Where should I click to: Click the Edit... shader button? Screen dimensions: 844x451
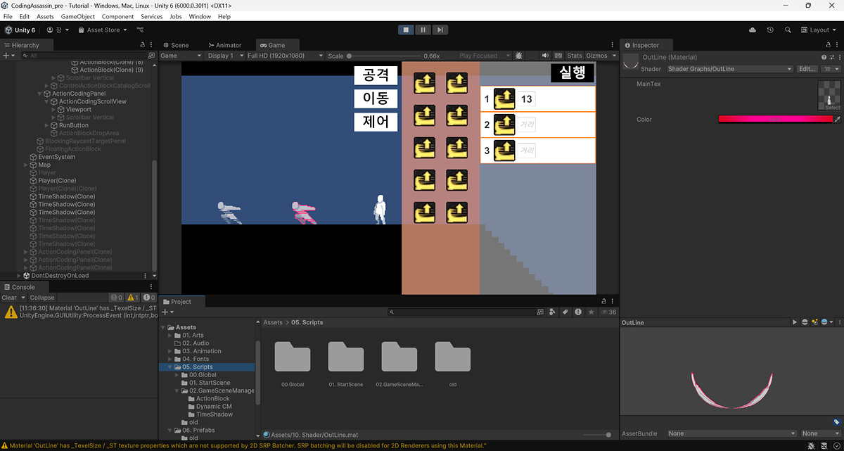pyautogui.click(x=807, y=69)
